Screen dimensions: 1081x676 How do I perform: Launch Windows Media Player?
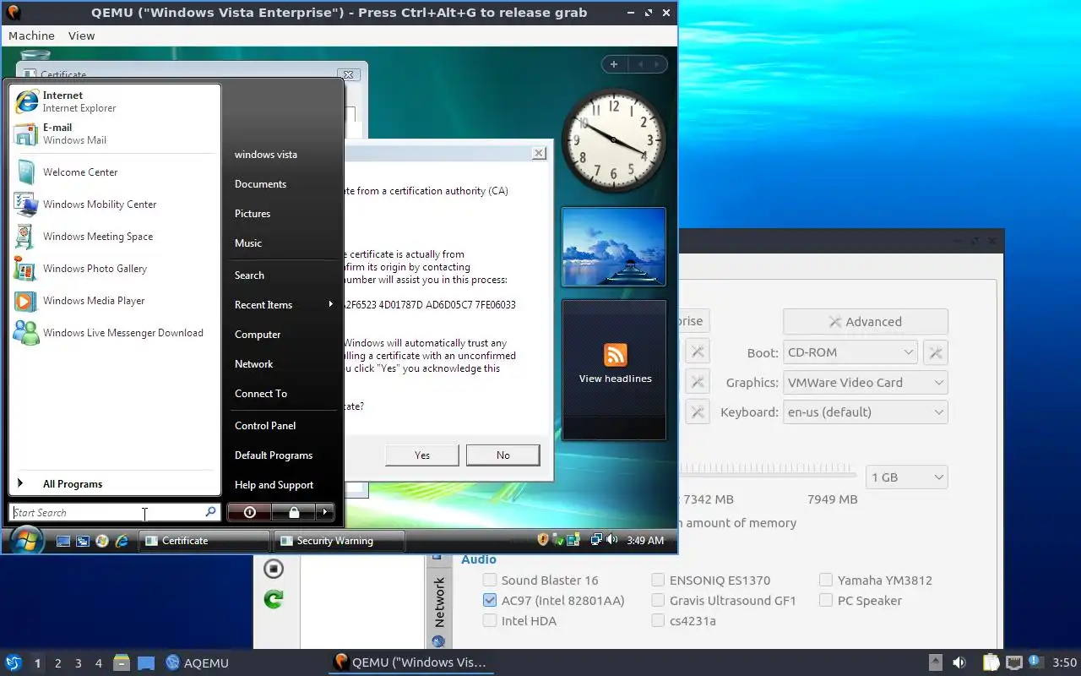[115, 301]
